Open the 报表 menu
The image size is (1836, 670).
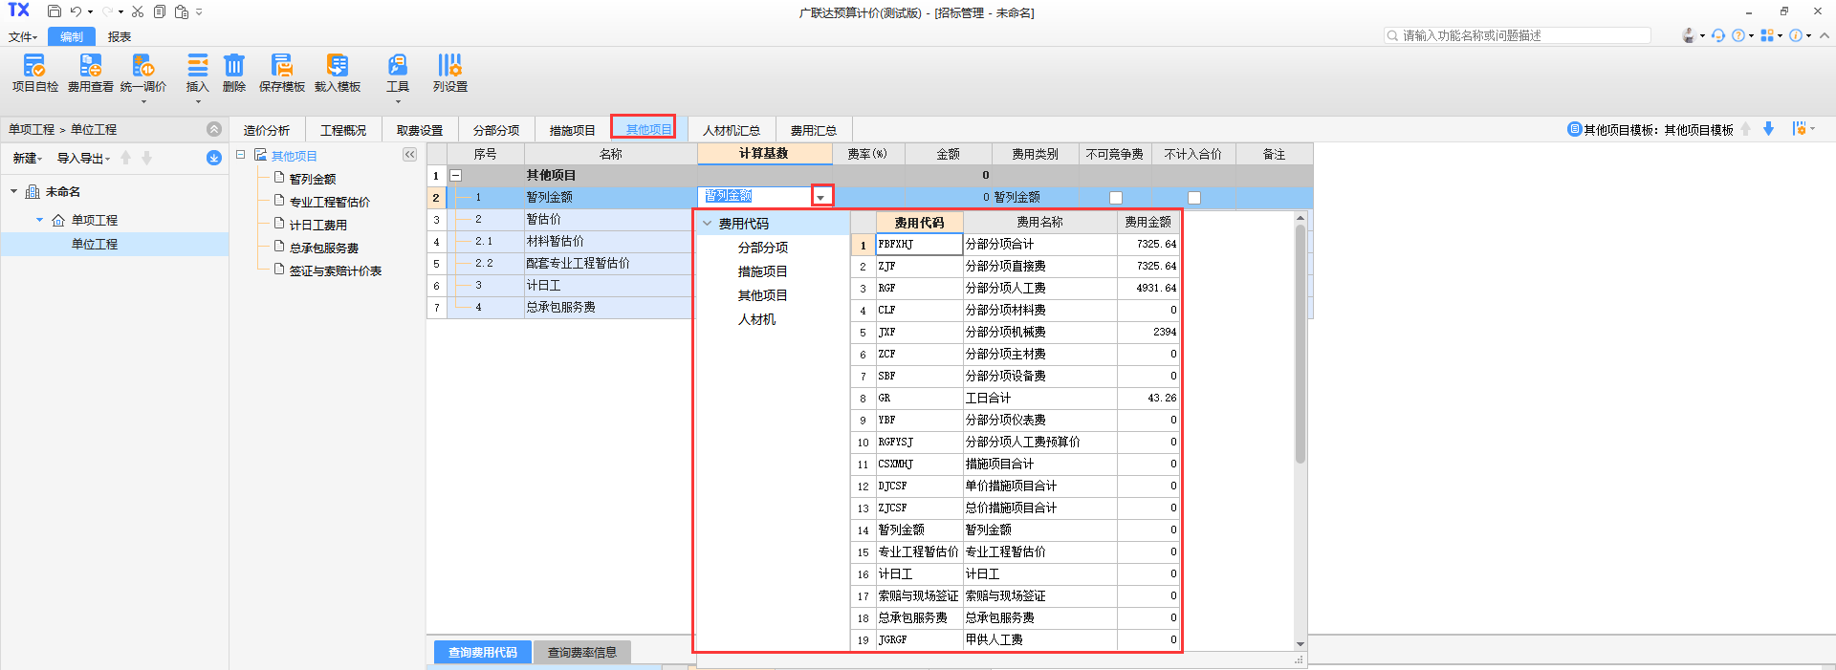click(120, 37)
